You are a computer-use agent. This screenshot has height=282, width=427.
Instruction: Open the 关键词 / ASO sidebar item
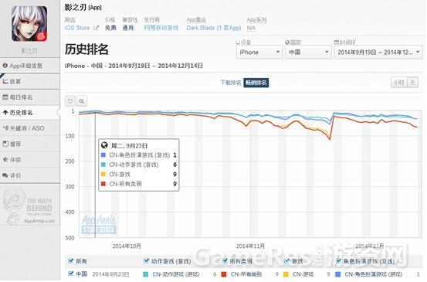29,128
